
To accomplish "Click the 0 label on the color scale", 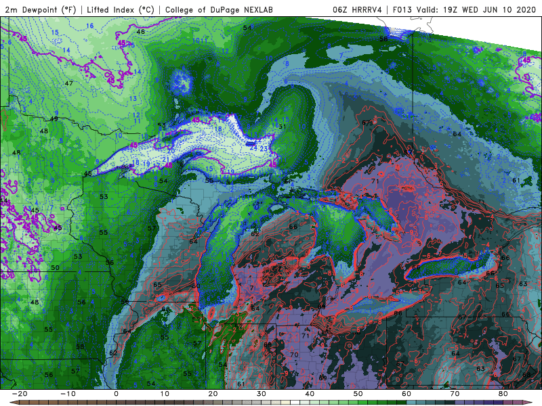I will [116, 394].
